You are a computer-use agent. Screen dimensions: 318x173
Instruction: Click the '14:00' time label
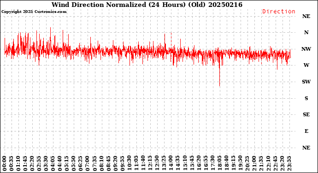click(x=171, y=164)
